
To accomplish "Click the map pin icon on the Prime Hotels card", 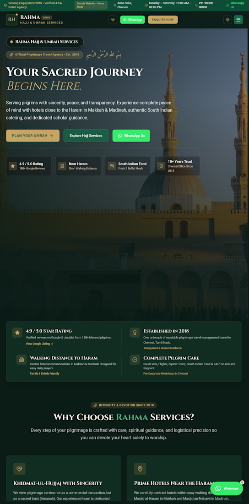I will coord(140,469).
